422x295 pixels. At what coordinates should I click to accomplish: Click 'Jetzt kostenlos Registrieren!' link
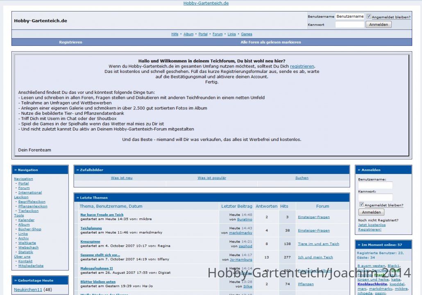tap(372, 227)
